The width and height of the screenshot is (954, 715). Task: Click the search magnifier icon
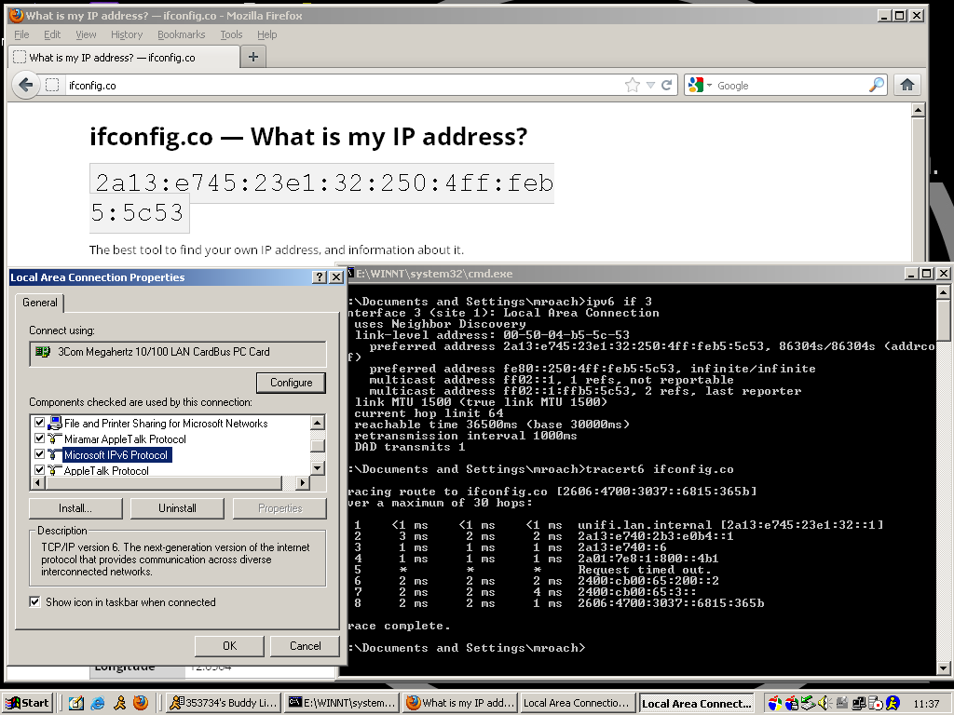[877, 85]
